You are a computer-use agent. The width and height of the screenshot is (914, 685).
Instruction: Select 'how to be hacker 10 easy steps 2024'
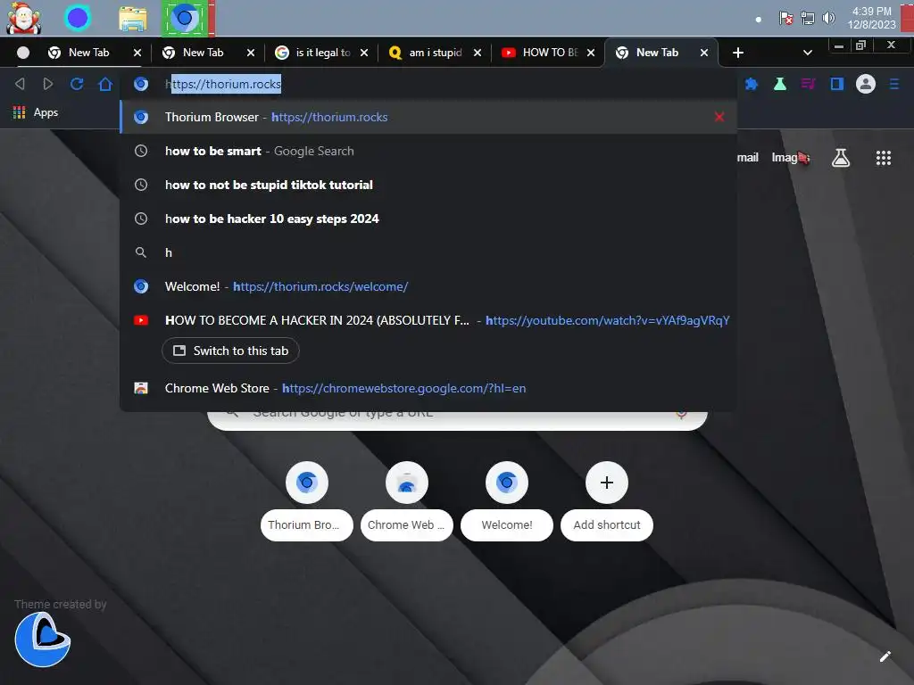[x=428, y=219]
